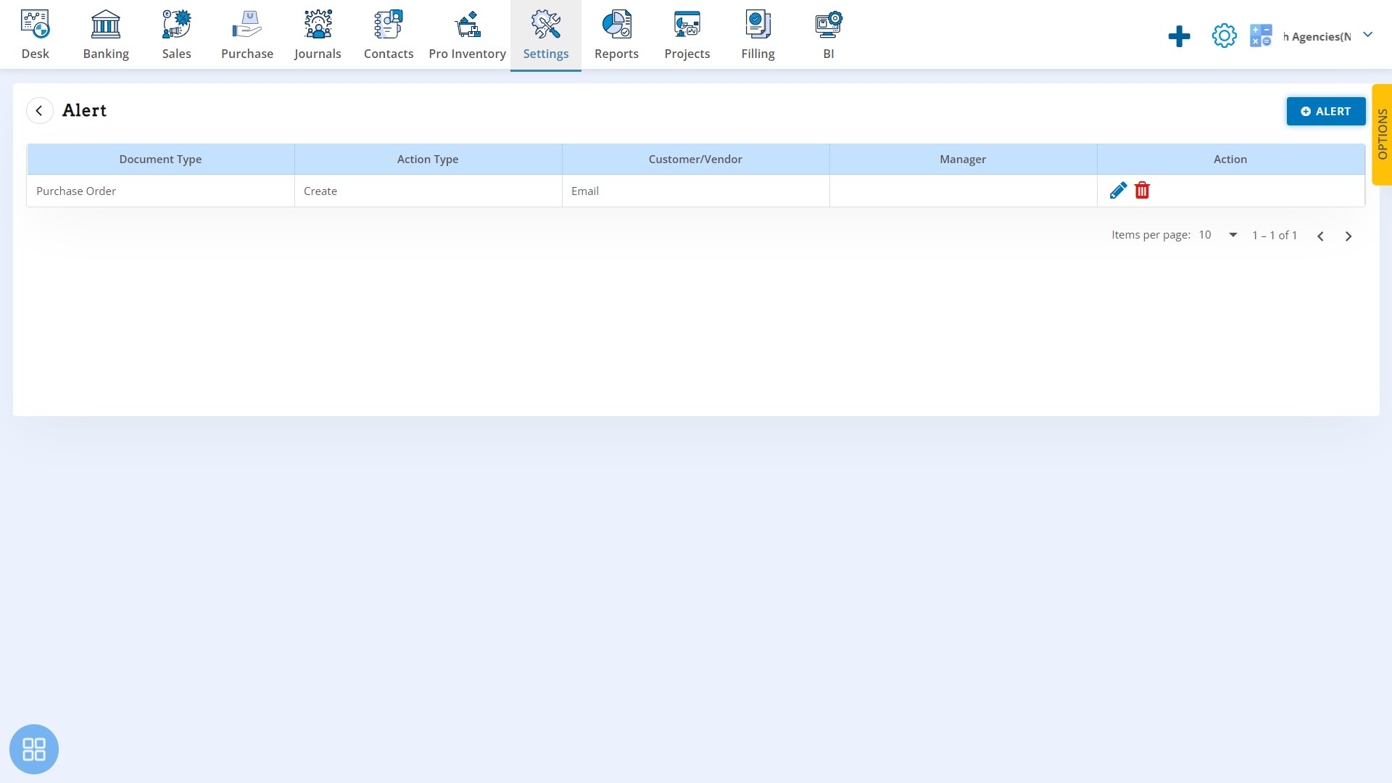
Task: Navigate to Sales module
Action: pos(177,33)
